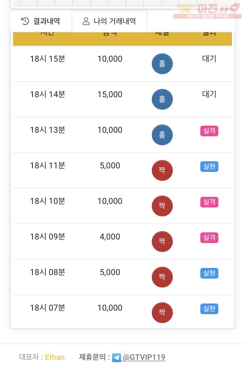This screenshot has width=245, height=369.
Task: Click the blue 홀 circle at 18시 13분
Action: [162, 135]
